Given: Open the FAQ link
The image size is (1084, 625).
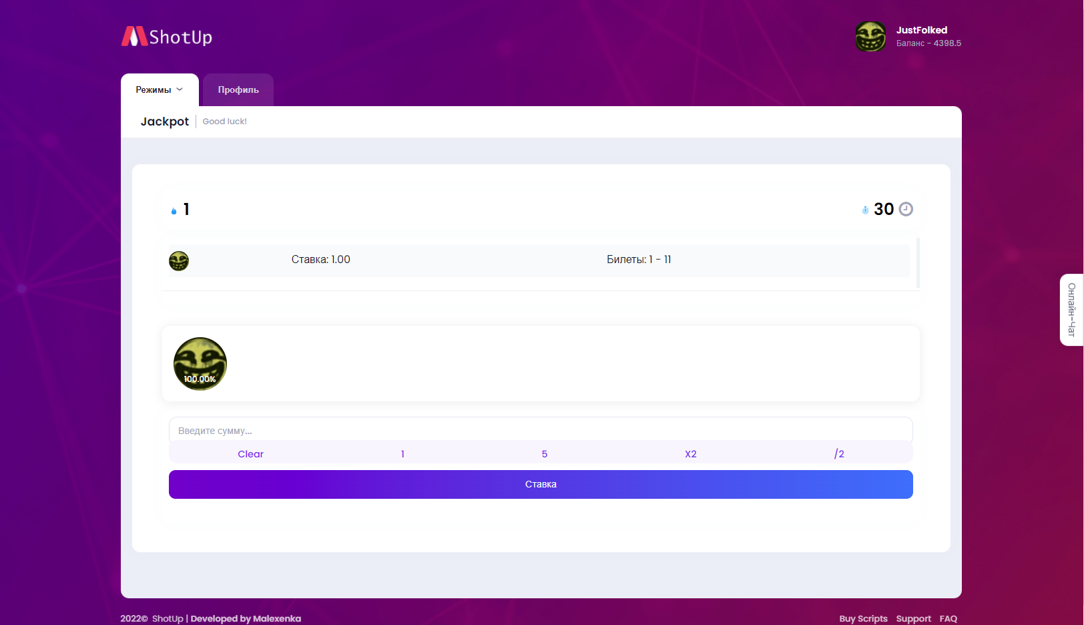Looking at the screenshot, I should [x=948, y=618].
